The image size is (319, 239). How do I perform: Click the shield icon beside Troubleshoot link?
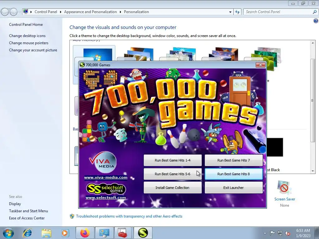(x=72, y=216)
